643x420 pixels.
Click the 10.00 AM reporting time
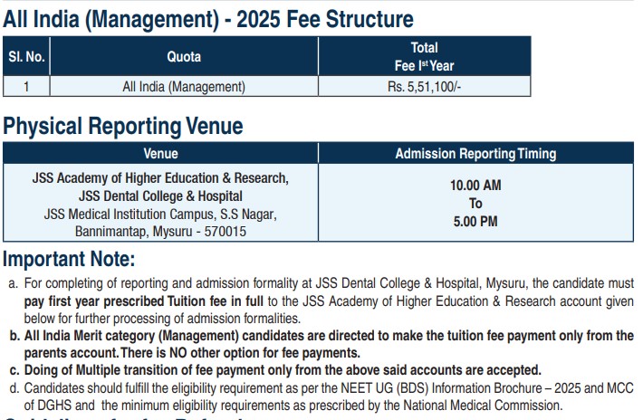[475, 185]
